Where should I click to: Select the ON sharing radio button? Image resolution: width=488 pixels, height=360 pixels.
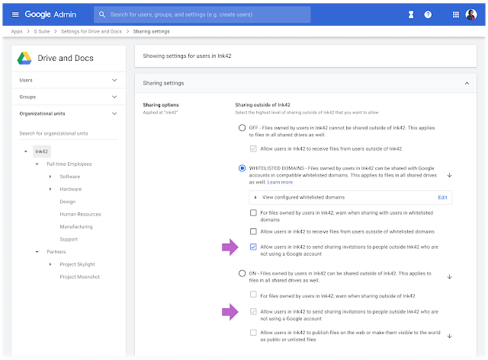(x=242, y=276)
